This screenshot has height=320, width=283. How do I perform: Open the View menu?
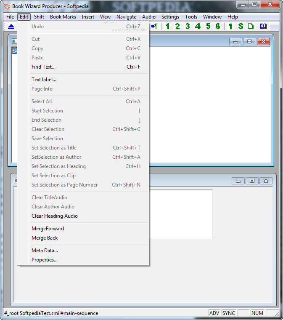pyautogui.click(x=105, y=17)
